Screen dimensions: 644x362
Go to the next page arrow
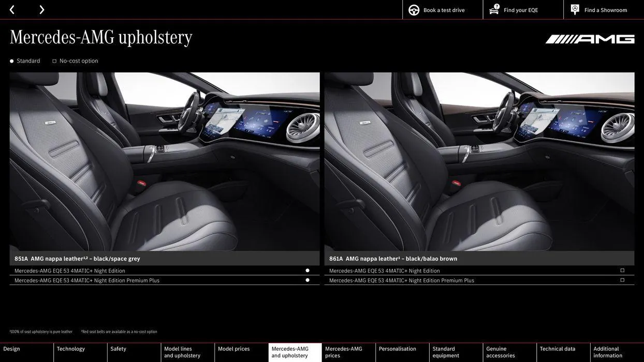tap(42, 9)
